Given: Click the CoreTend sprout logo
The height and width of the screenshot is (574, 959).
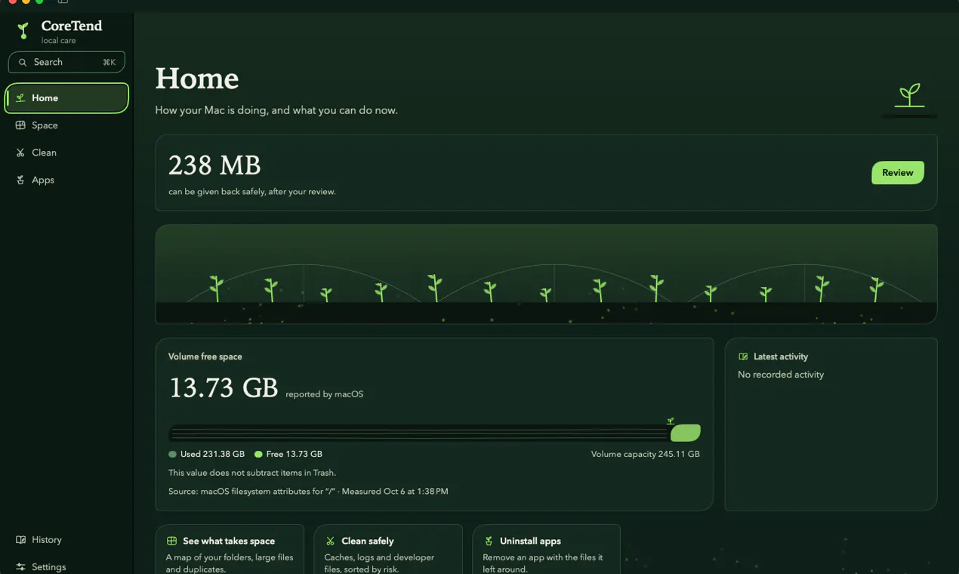Looking at the screenshot, I should pyautogui.click(x=23, y=31).
